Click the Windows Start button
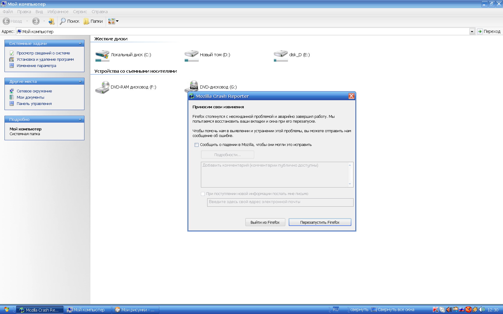503x314 pixels. tap(7, 310)
